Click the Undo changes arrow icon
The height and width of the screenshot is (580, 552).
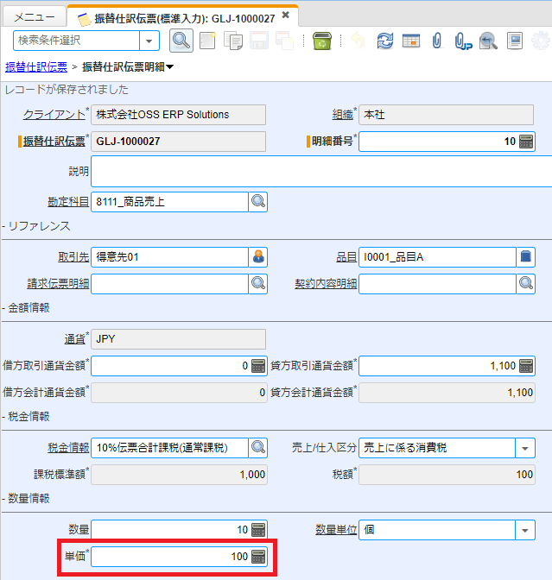(358, 41)
